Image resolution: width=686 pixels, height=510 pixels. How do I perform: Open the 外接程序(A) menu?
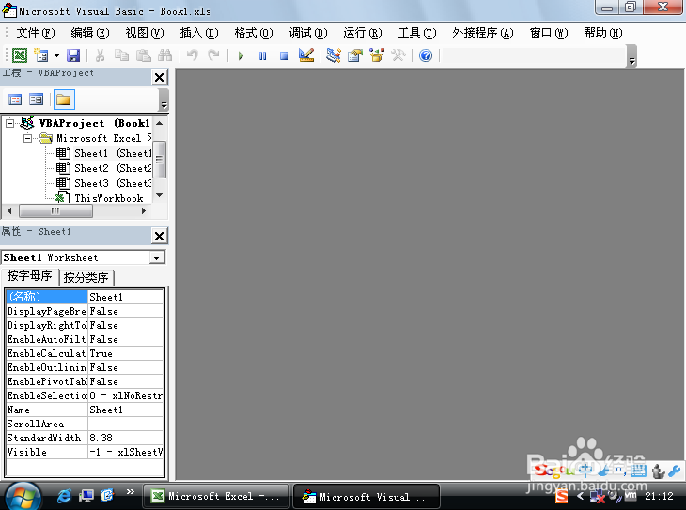tap(483, 33)
